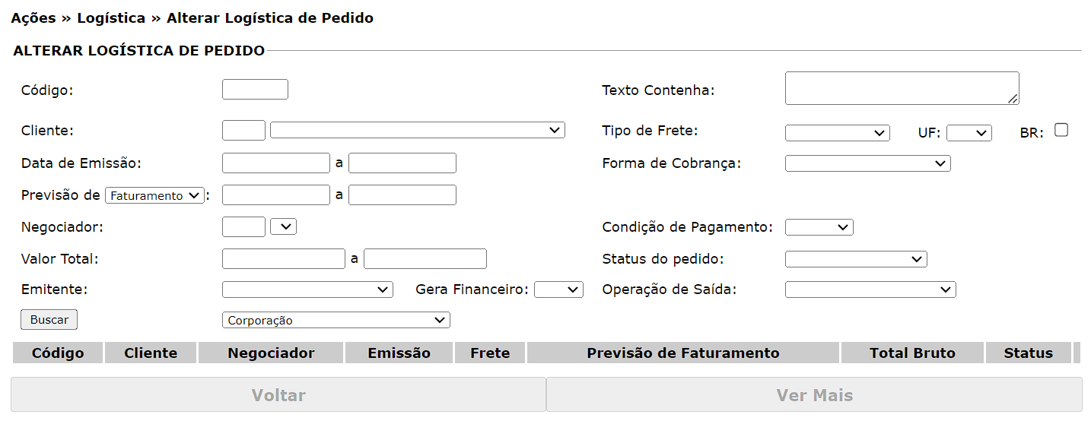
Task: Focus the Código input field
Action: pos(255,90)
